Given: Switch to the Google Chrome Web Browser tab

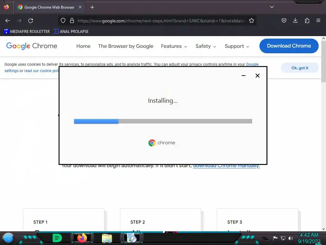Looking at the screenshot, I should pos(49,7).
